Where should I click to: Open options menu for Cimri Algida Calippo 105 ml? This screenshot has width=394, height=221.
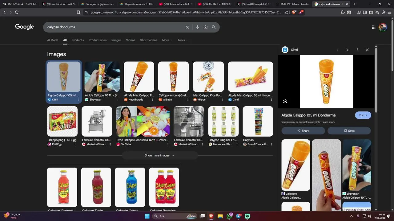(78, 100)
